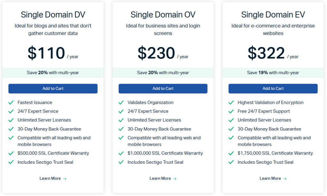This screenshot has height=196, width=327.
Task: Add Single Domain OV to cart
Action: click(163, 89)
